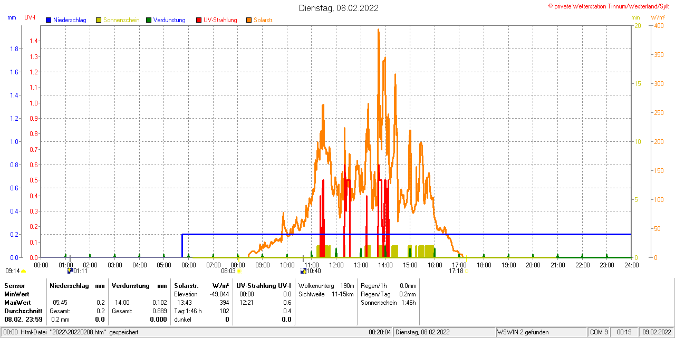Image resolution: width=675 pixels, height=338 pixels.
Task: Click the 0.889 Verdunstung total value
Action: pyautogui.click(x=159, y=311)
